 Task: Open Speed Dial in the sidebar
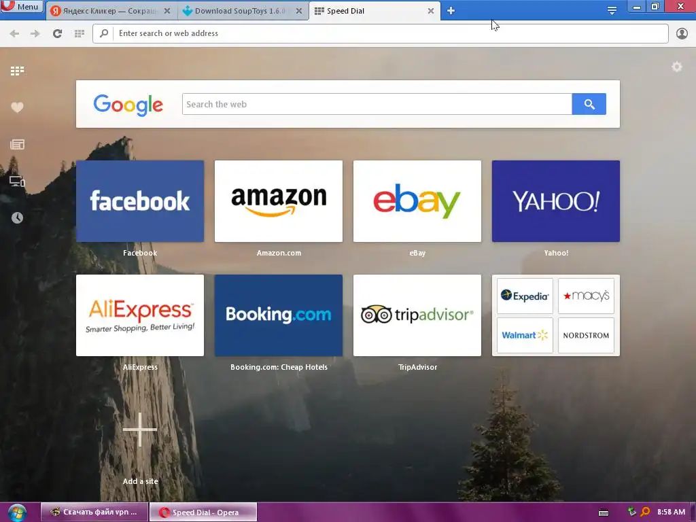click(x=17, y=71)
